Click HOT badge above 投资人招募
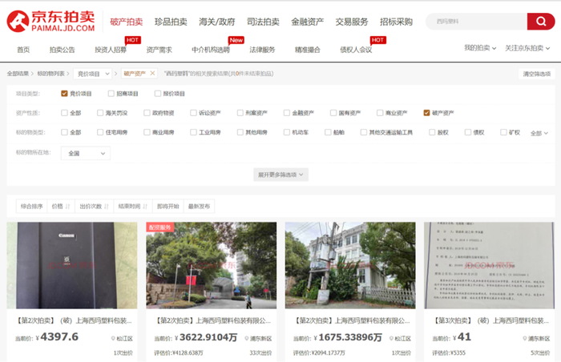Image resolution: width=561 pixels, height=362 pixels. tap(132, 40)
